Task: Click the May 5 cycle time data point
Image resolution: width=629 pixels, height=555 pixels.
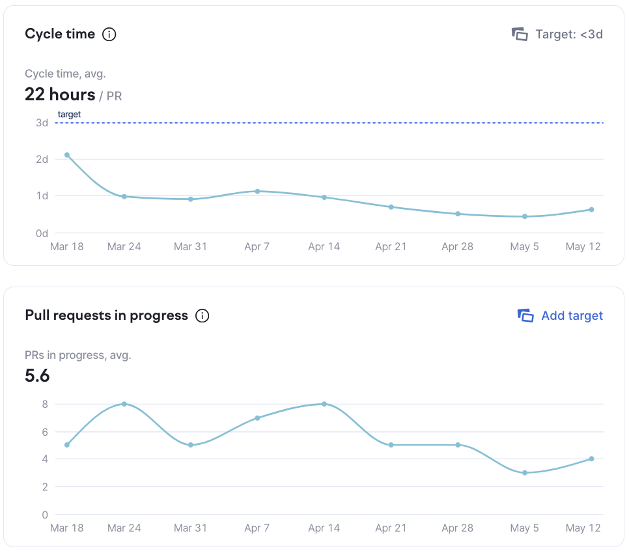Action: [x=524, y=216]
